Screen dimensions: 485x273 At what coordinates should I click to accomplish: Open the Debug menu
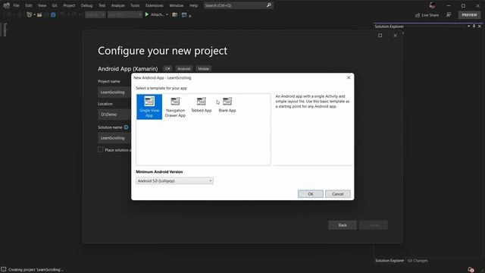tap(86, 5)
